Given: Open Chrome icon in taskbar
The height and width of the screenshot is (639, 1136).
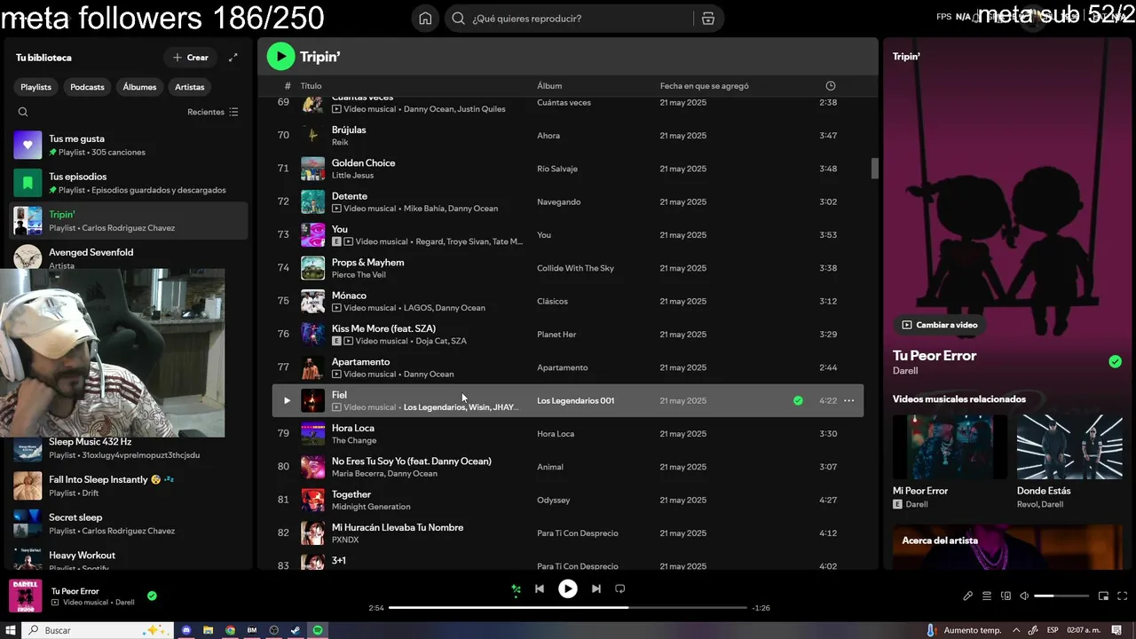Looking at the screenshot, I should tap(230, 630).
